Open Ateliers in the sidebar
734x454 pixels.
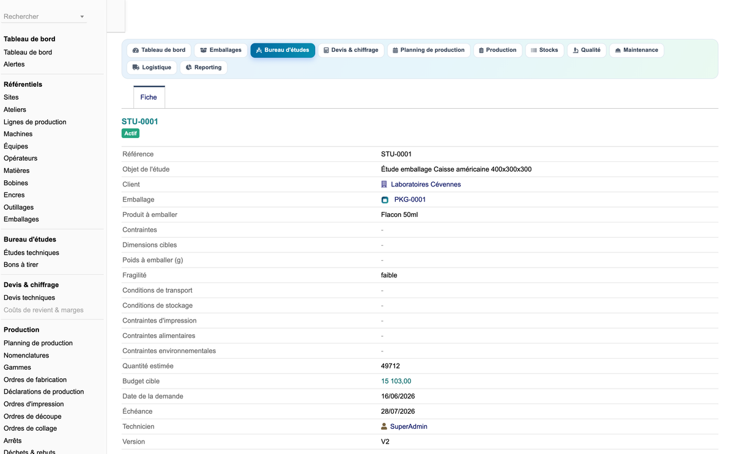click(15, 109)
